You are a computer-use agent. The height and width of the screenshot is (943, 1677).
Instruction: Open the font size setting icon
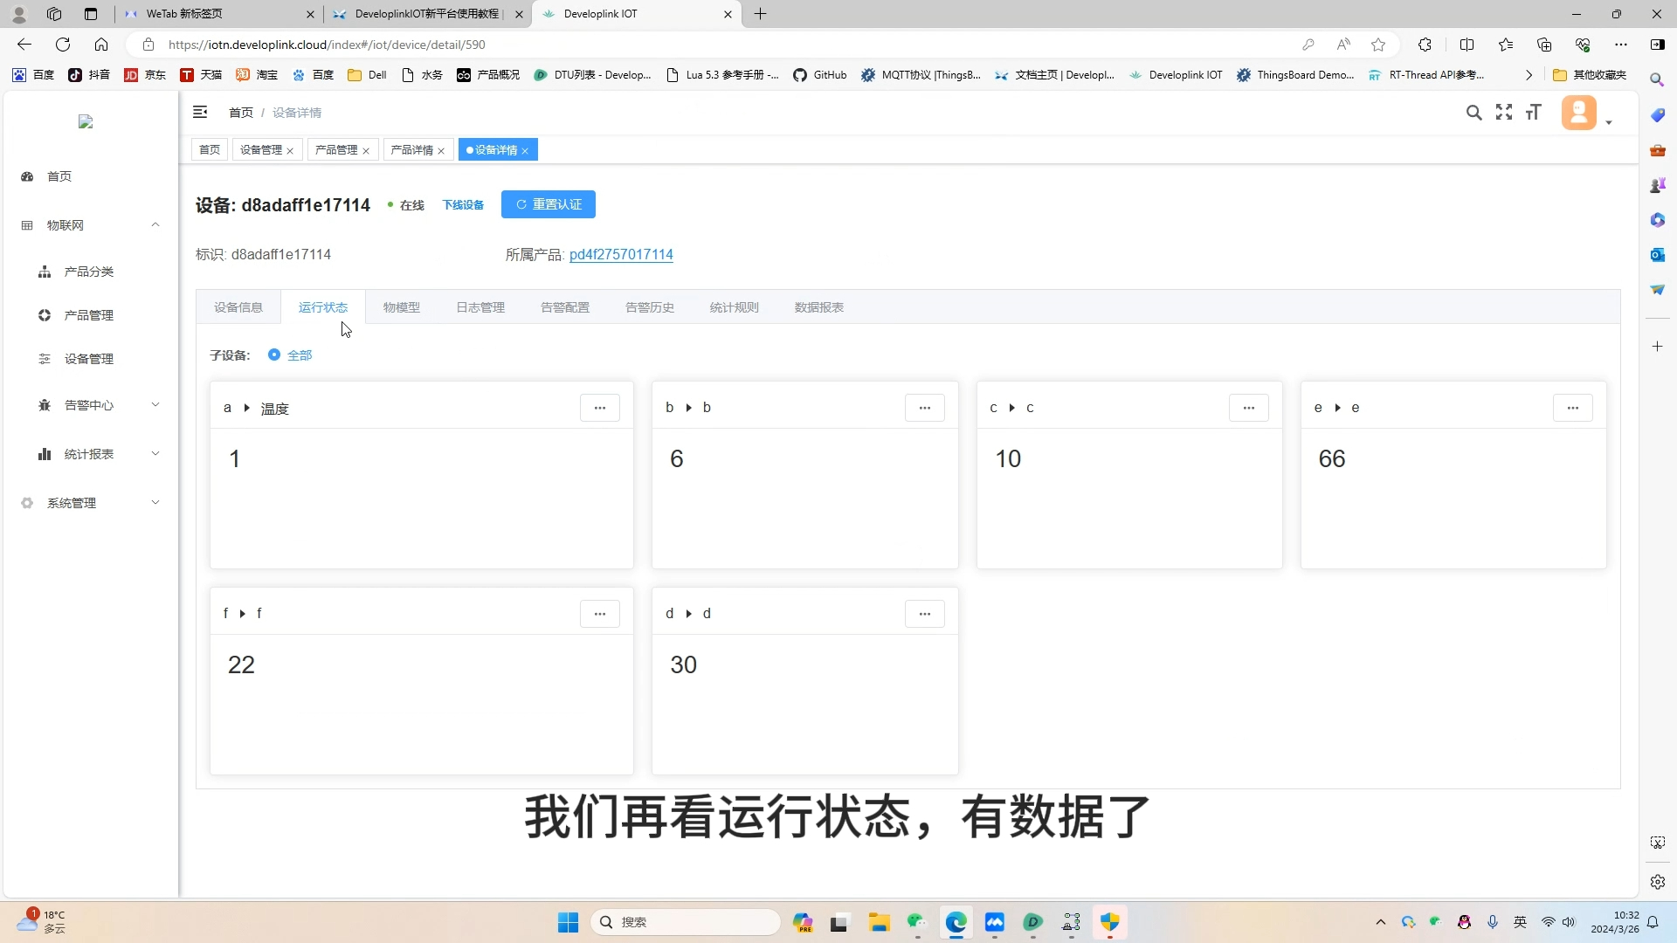[x=1534, y=112]
